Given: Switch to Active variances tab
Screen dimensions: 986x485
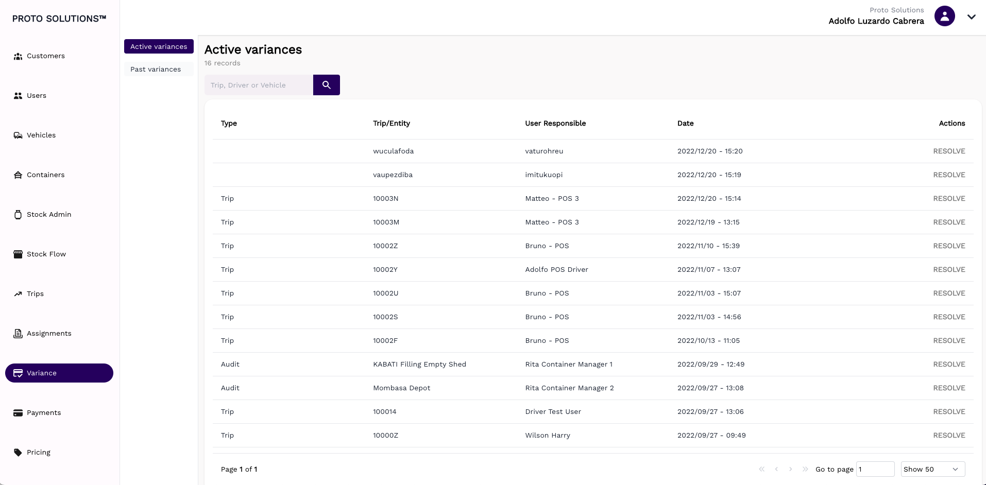Looking at the screenshot, I should (x=159, y=46).
